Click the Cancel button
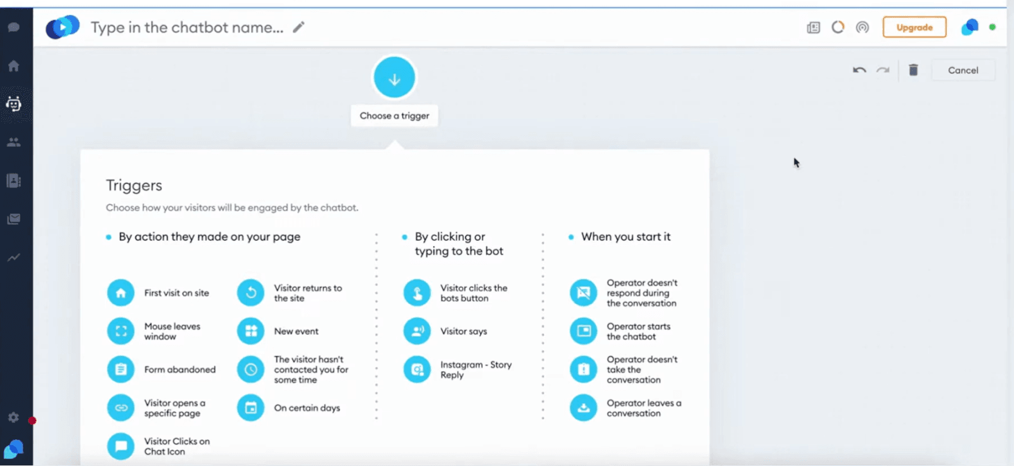The width and height of the screenshot is (1014, 466). pos(963,70)
